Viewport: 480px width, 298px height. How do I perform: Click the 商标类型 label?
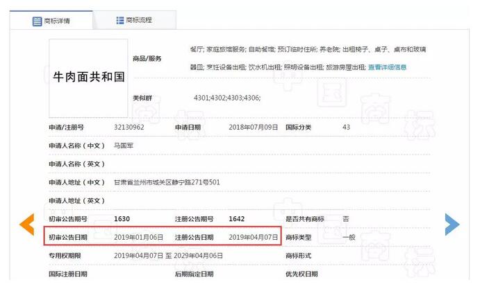click(x=299, y=237)
